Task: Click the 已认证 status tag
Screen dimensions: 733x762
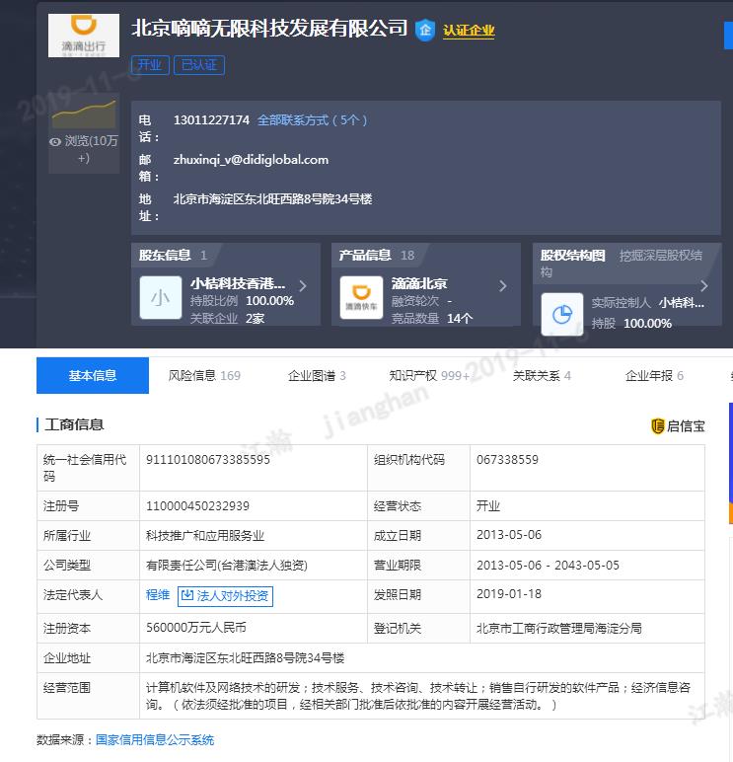Action: click(199, 65)
